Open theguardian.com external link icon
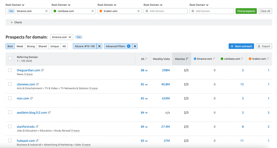Viewport: 277px width, 148px height. [x=43, y=70]
